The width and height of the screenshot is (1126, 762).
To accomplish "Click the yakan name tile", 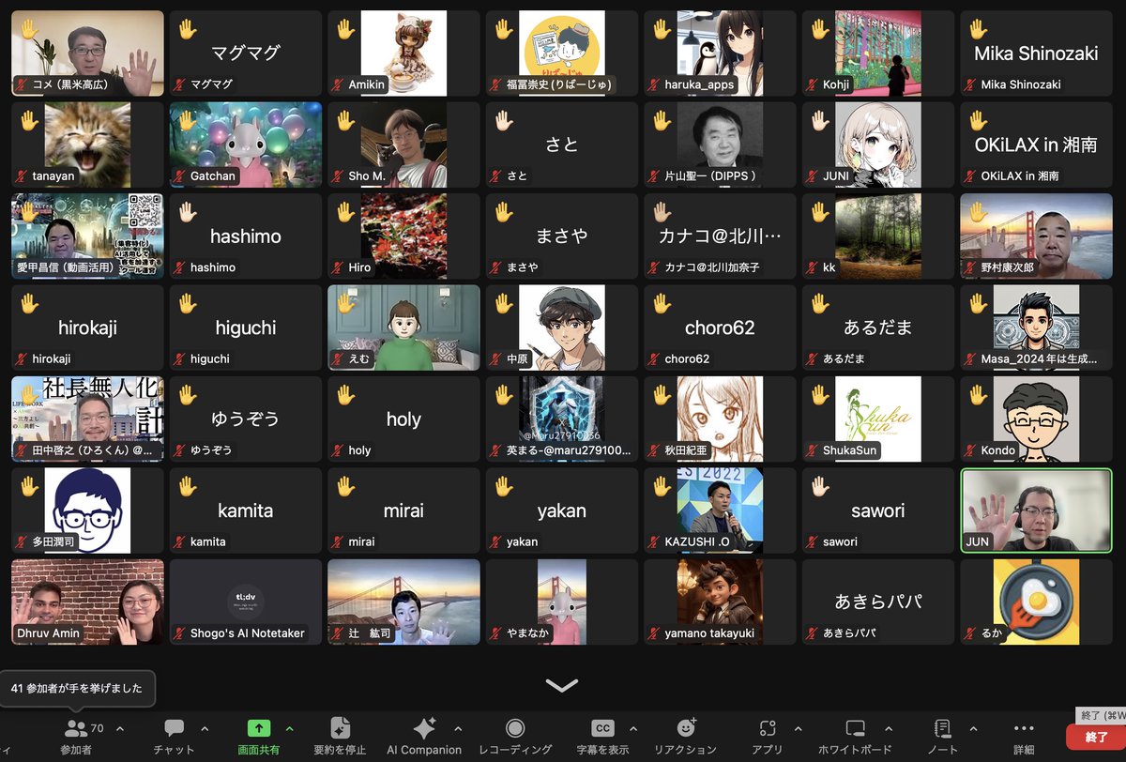I will pyautogui.click(x=562, y=511).
